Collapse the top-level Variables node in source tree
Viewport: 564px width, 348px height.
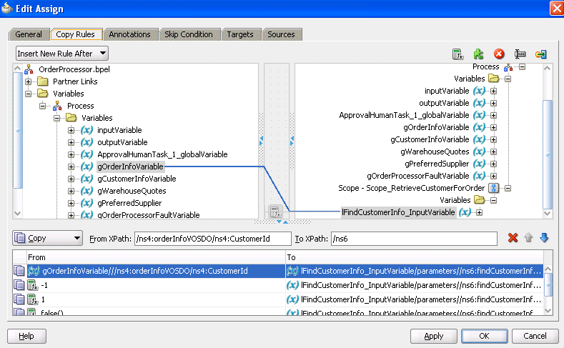click(x=28, y=94)
